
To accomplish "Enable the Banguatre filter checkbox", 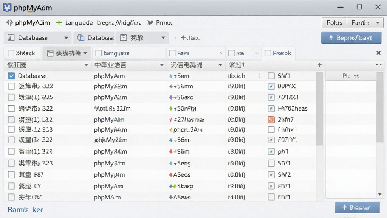I will click(99, 53).
